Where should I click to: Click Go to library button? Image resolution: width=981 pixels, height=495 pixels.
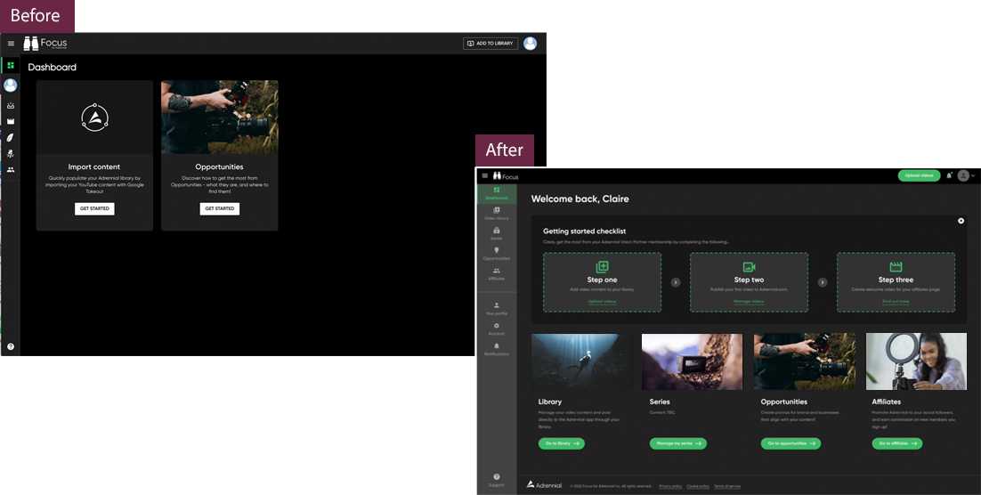coord(561,443)
